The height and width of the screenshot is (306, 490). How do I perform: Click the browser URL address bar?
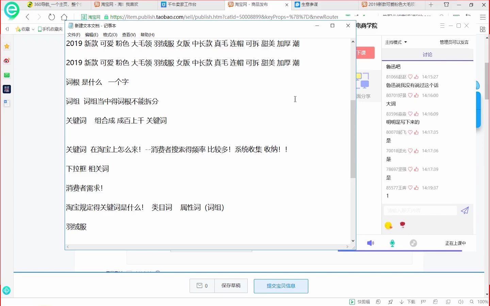224,17
